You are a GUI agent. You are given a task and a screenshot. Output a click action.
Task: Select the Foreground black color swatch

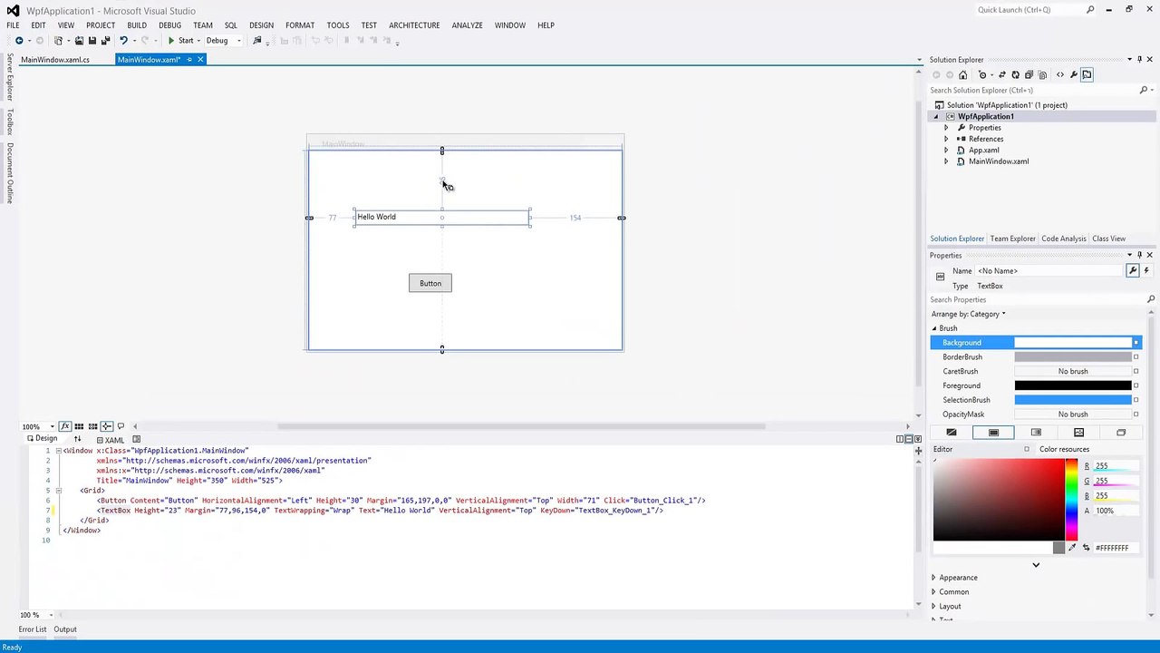tap(1073, 385)
